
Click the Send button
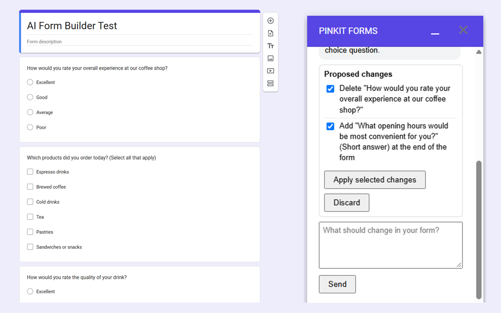click(x=337, y=284)
